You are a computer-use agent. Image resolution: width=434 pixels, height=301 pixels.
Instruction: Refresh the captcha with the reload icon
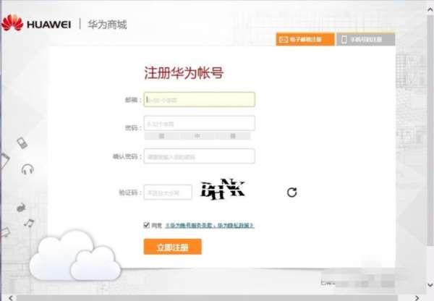(292, 192)
